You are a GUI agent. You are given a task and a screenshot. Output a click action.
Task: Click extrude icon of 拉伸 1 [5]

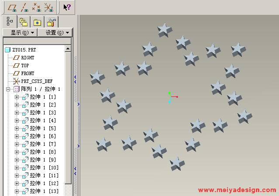tap(25, 128)
